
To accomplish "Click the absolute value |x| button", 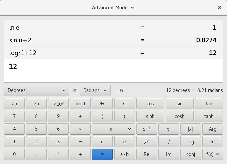I will 190,129.
